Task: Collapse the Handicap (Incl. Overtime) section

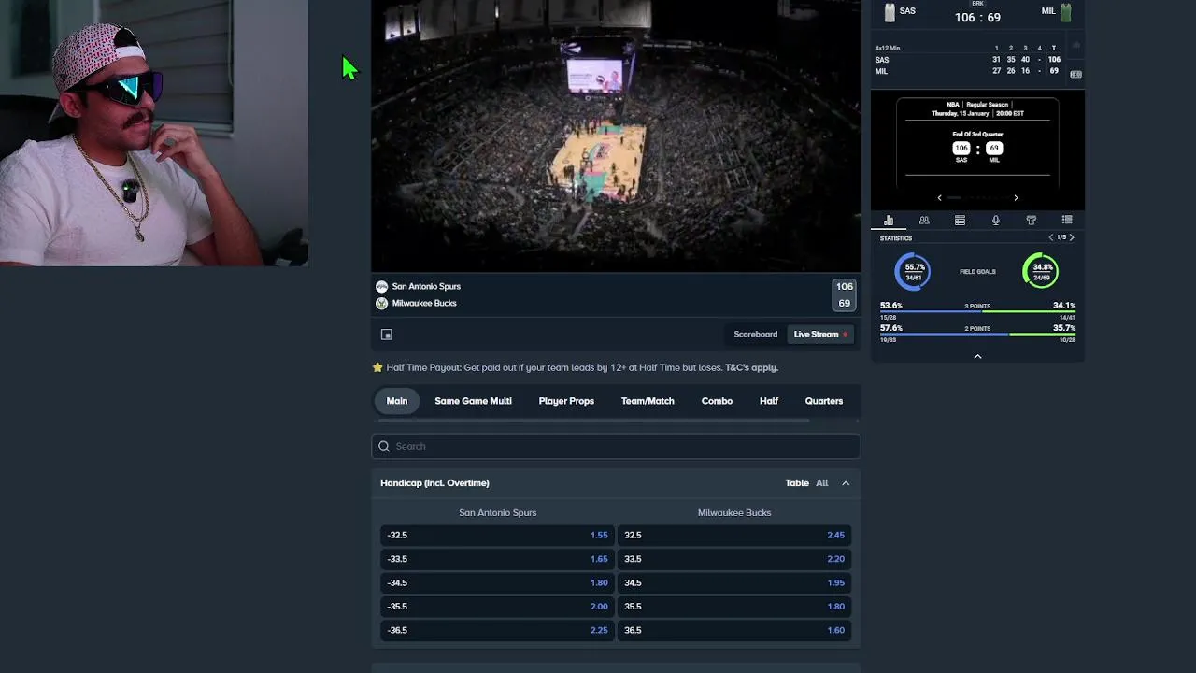Action: [x=846, y=483]
